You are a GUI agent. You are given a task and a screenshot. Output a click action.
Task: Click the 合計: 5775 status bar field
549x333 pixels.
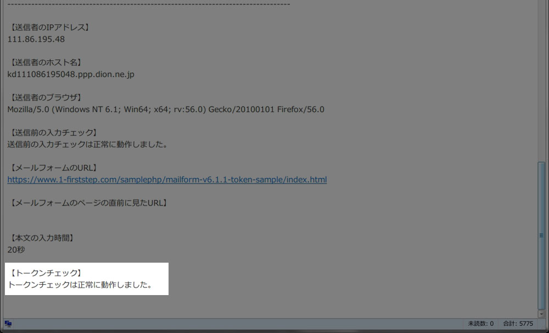[x=518, y=324]
